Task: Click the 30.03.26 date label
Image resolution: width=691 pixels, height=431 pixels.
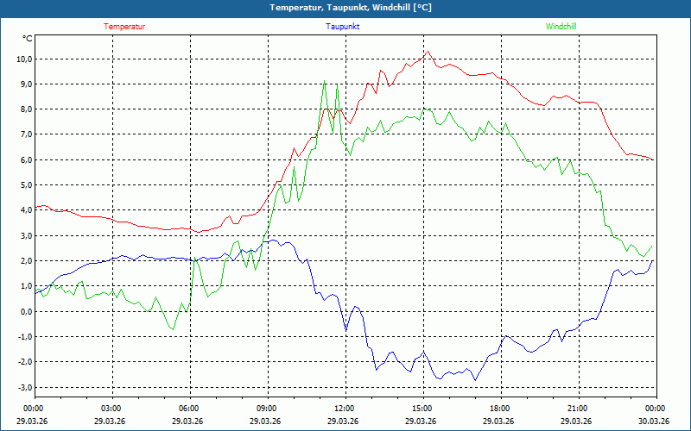Action: click(654, 421)
